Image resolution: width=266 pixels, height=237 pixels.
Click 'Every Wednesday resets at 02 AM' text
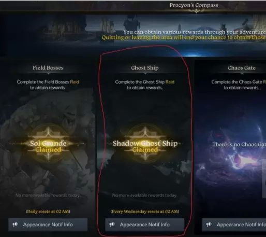point(145,212)
